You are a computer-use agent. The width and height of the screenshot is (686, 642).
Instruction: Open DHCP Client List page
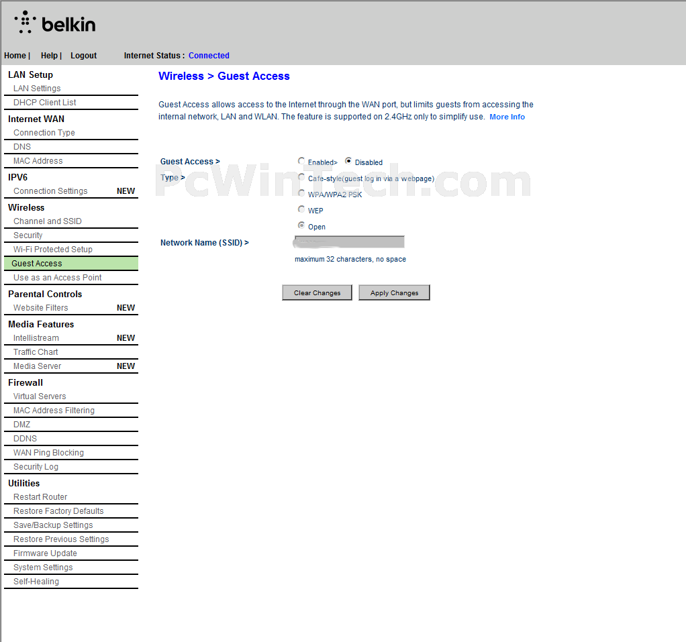click(x=44, y=103)
